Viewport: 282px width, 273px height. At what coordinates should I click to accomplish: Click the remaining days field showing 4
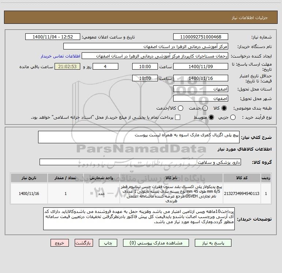(105, 66)
